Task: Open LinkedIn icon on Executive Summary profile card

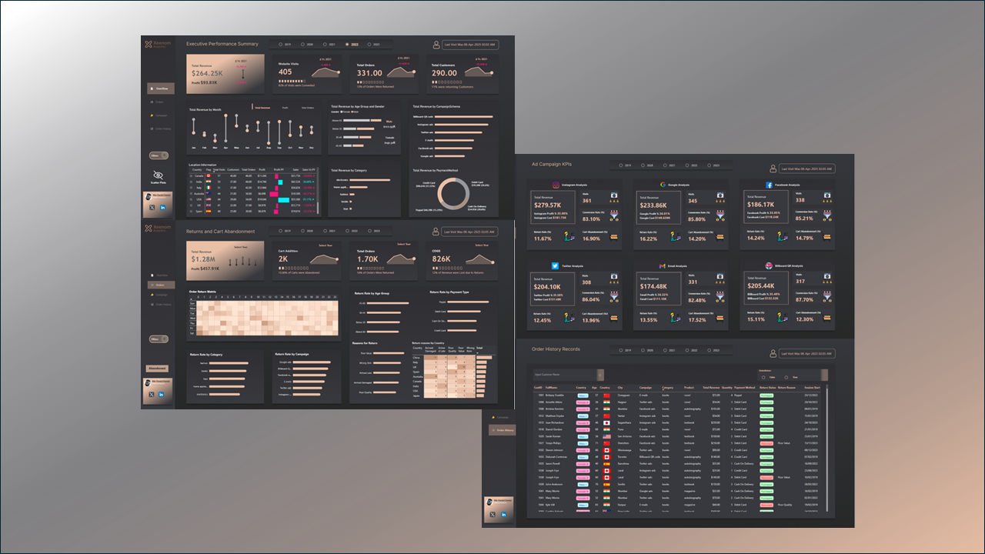Action: click(162, 208)
